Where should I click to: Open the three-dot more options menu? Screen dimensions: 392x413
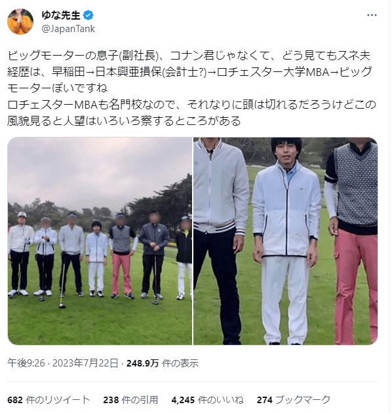point(372,15)
